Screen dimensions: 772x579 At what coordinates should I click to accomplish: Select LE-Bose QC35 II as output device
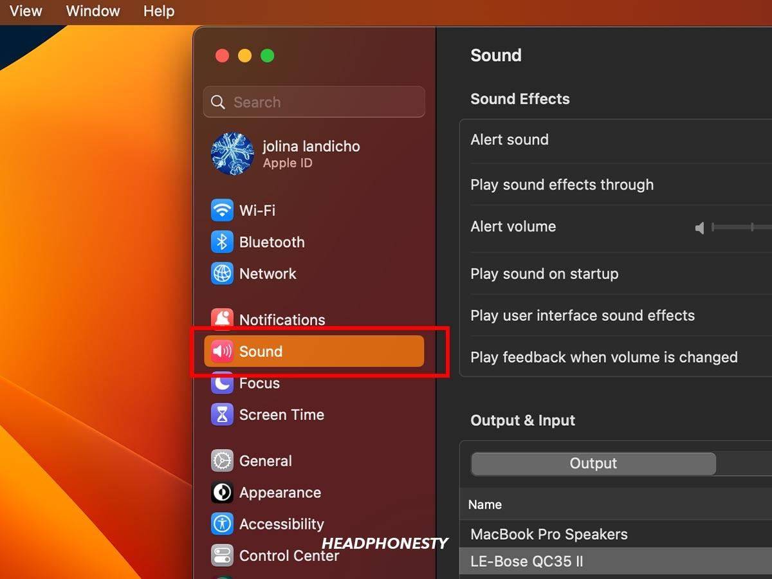coord(527,561)
